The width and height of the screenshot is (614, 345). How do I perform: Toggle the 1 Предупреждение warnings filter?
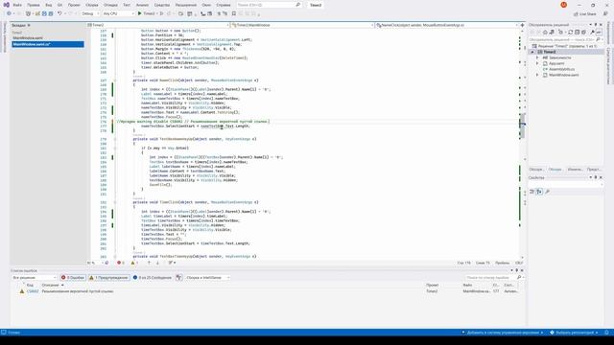[x=108, y=277]
